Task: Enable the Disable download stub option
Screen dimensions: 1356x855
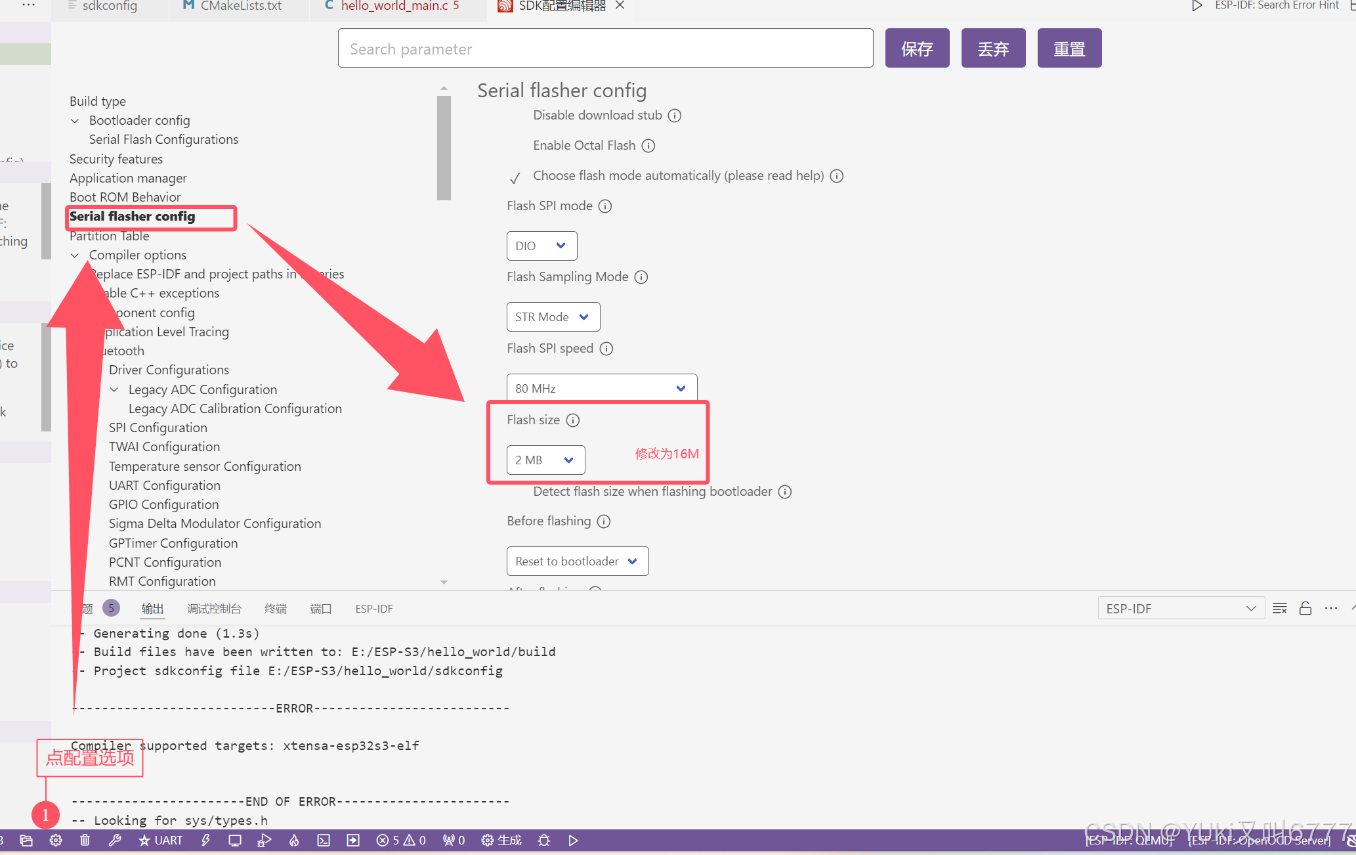Action: pyautogui.click(x=515, y=116)
